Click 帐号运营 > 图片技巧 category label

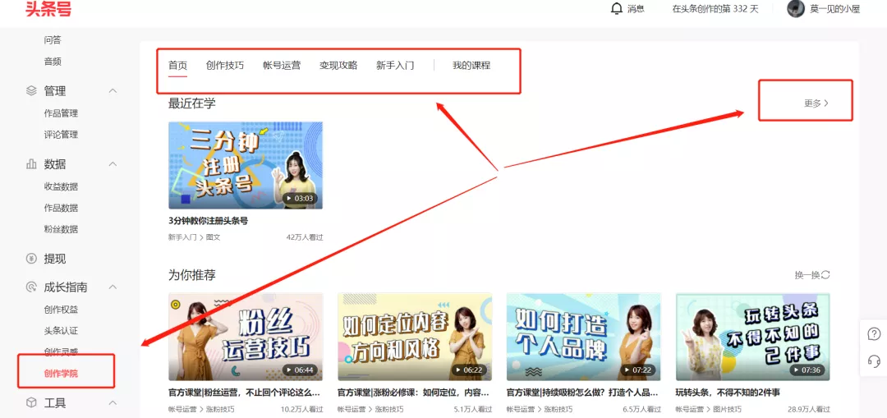(x=709, y=409)
